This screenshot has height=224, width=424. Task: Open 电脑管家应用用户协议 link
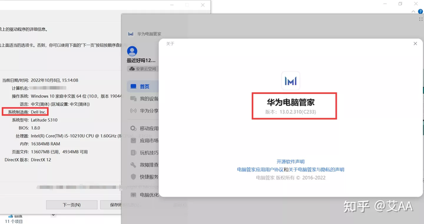(x=260, y=169)
